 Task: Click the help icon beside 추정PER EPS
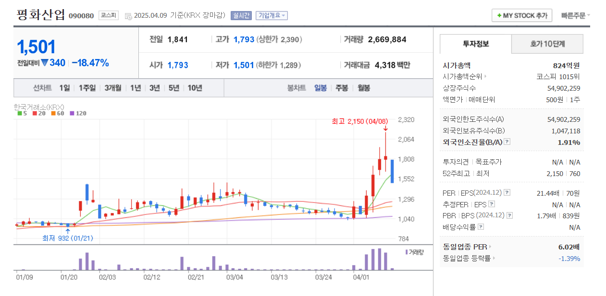pyautogui.click(x=492, y=204)
